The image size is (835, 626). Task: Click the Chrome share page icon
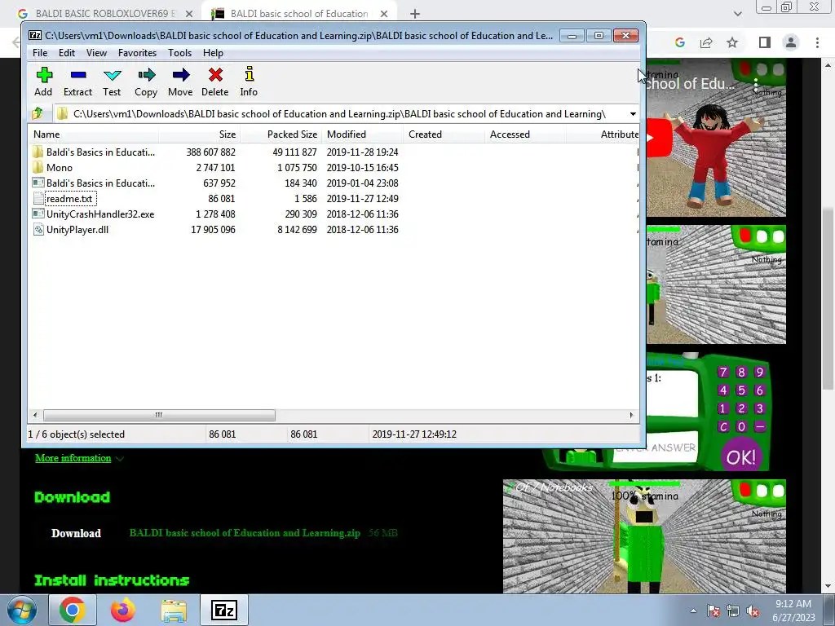(706, 42)
